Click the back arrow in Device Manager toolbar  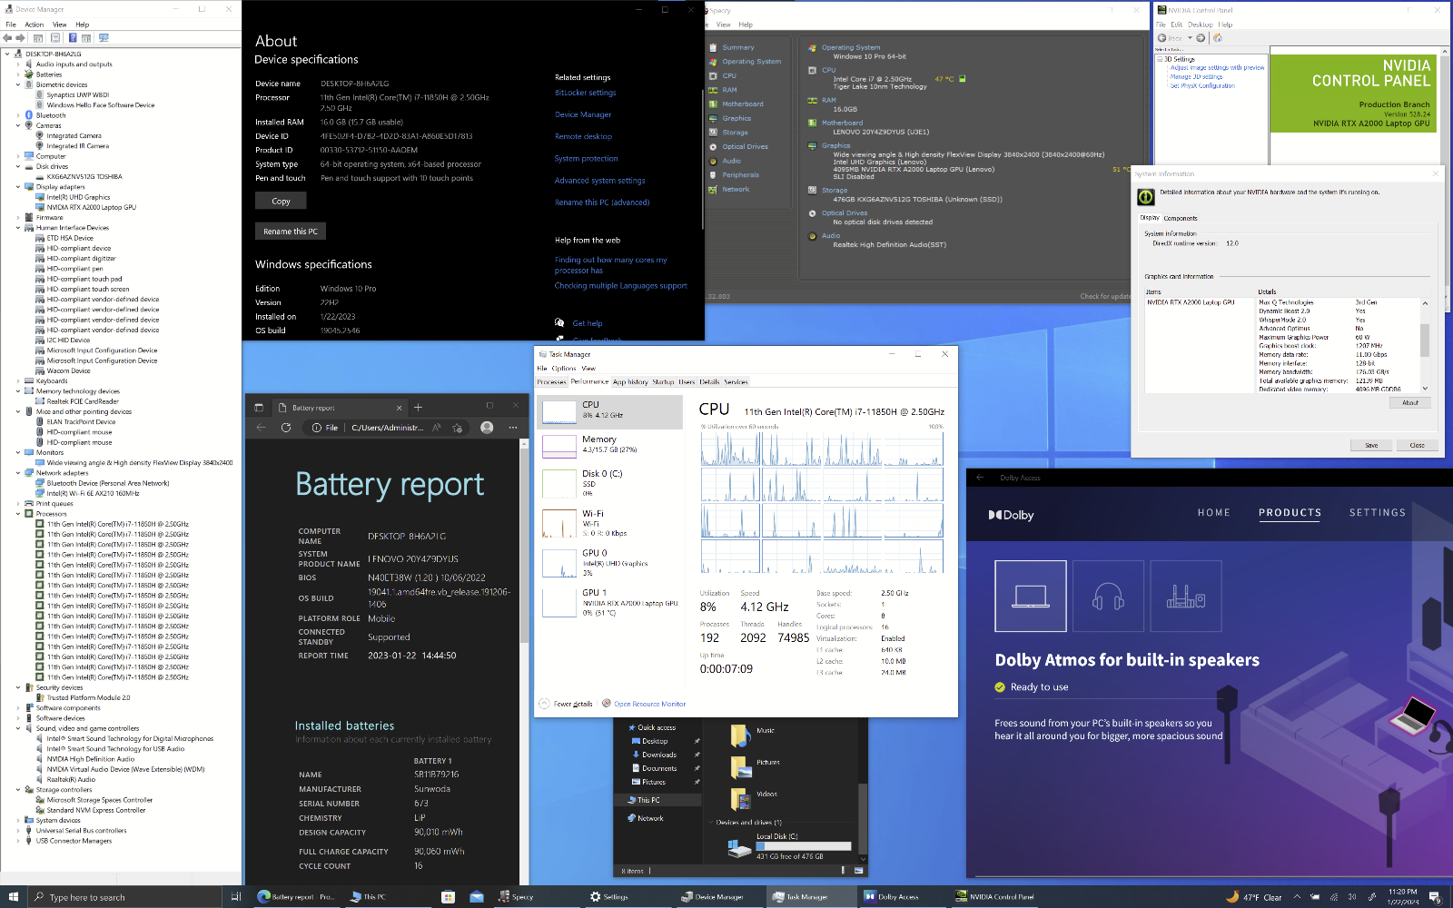(7, 38)
